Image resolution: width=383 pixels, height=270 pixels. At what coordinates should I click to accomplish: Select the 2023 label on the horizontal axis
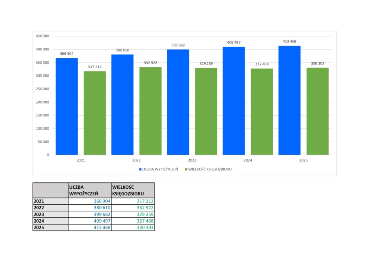[x=192, y=160]
